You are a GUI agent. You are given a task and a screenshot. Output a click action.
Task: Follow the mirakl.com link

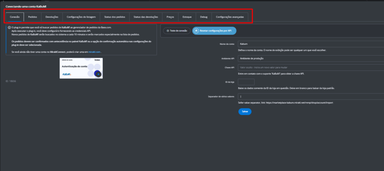pos(94,52)
